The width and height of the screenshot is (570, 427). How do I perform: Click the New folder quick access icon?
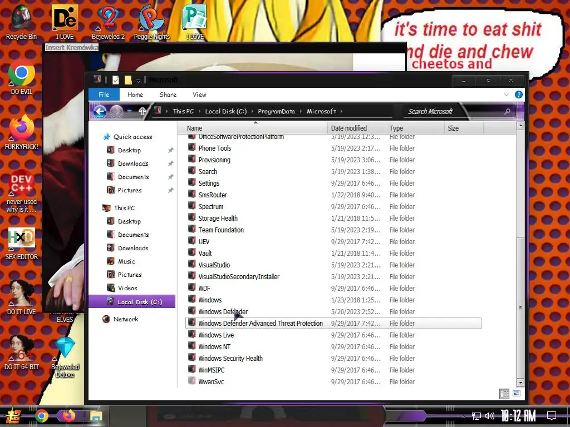click(128, 80)
